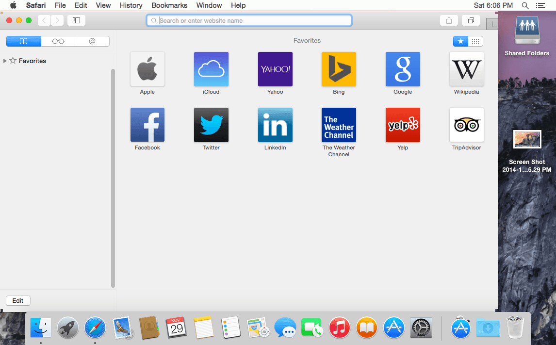Click the Edit button in sidebar

click(x=18, y=301)
